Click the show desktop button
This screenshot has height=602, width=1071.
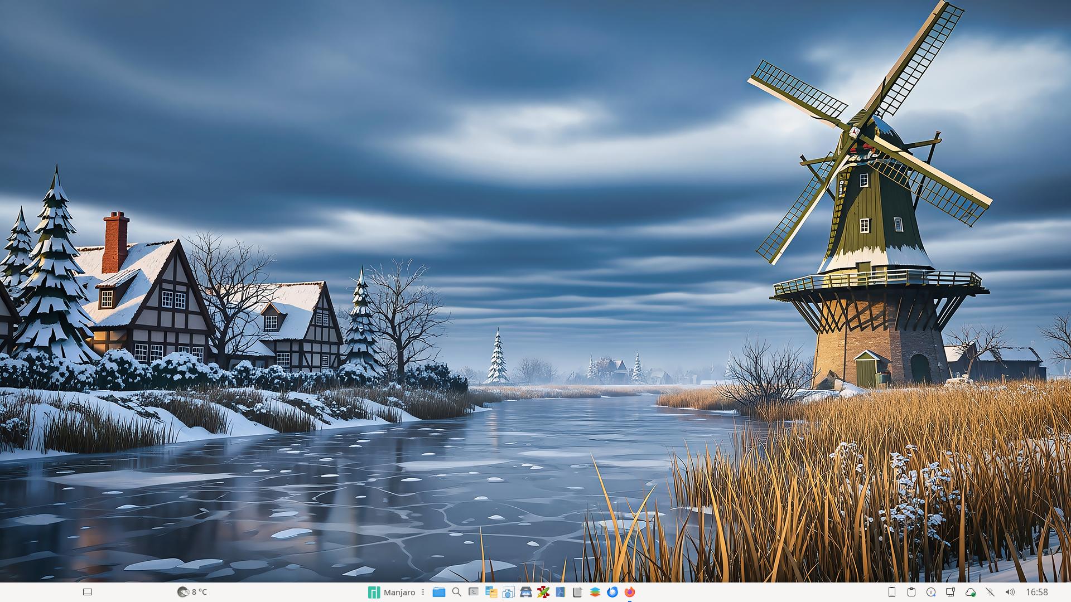[88, 592]
